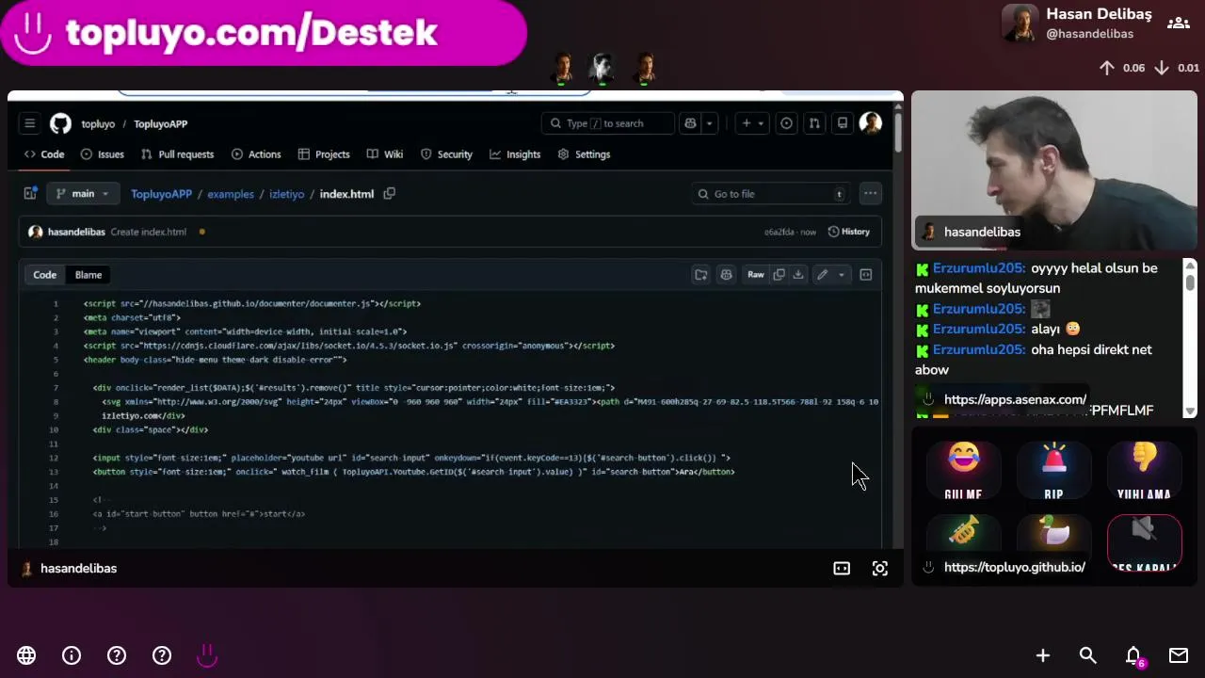Open the Security tab

click(x=446, y=154)
